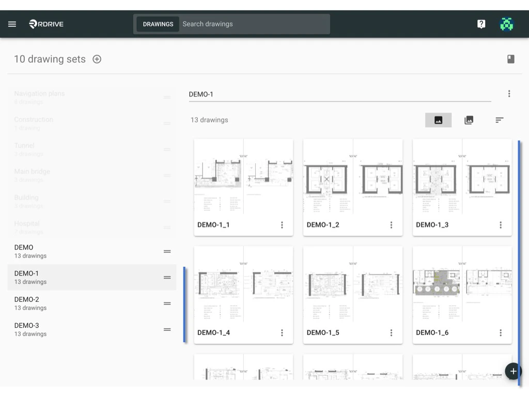
Task: Open more options for DEMO-1_5 card
Action: (x=392, y=333)
